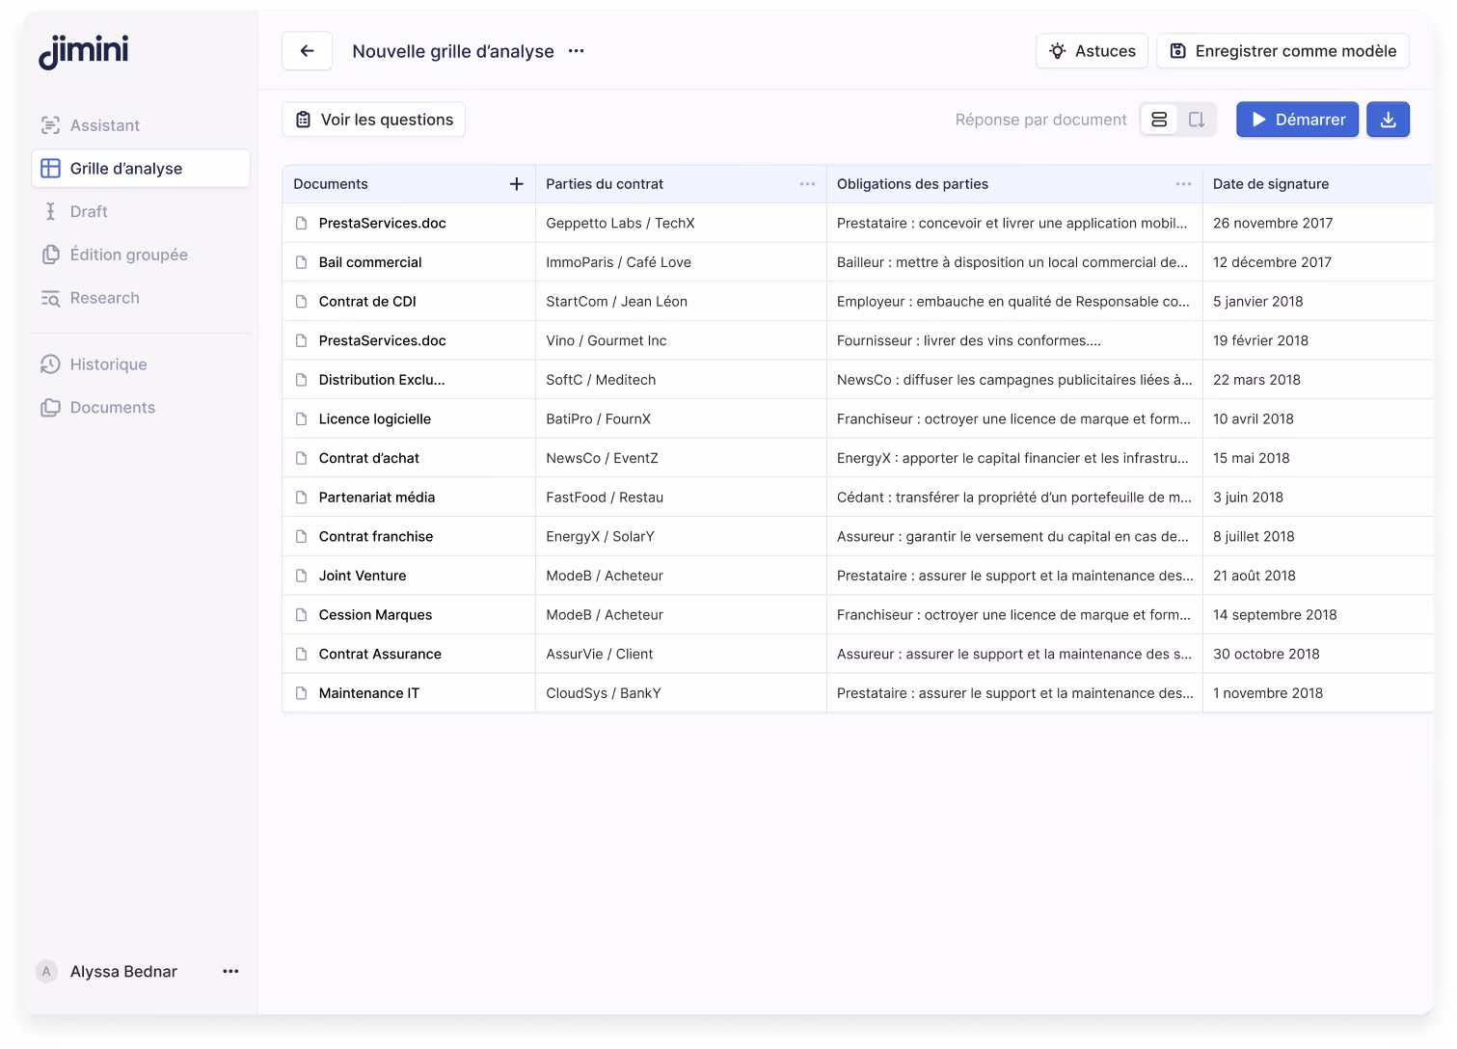Click the Édition groupée sidebar icon
Viewport: 1457px width, 1049px height.
(x=49, y=255)
